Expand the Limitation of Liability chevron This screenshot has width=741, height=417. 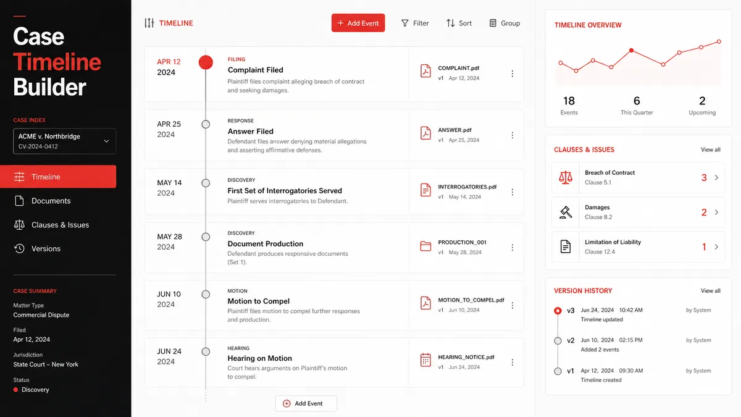tap(716, 246)
